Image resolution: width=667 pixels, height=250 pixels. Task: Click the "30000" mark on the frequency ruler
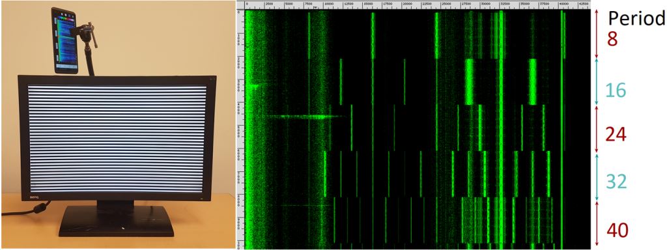pos(486,4)
